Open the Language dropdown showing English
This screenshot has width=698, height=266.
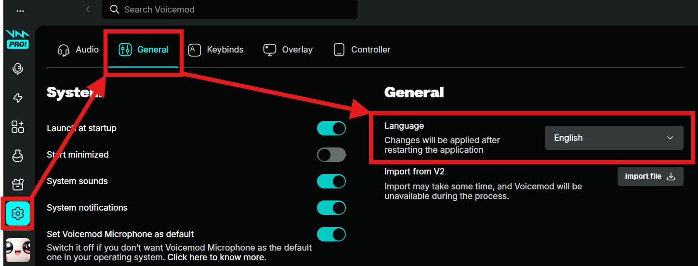[x=614, y=138]
